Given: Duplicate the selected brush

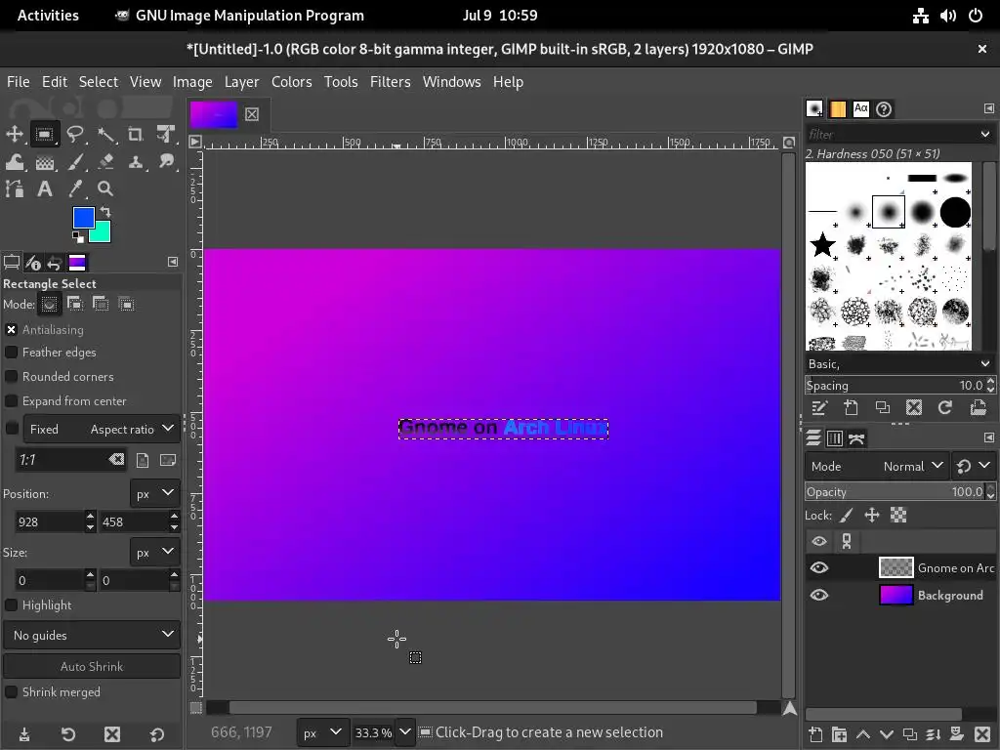Looking at the screenshot, I should (x=883, y=407).
